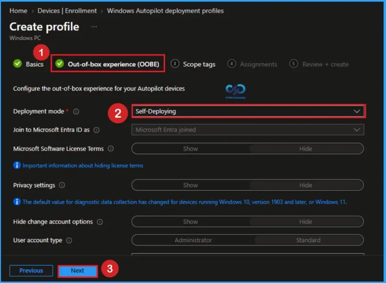Click the info icon beside Privacy settings
This screenshot has width=386, height=283.
pyautogui.click(x=62, y=185)
